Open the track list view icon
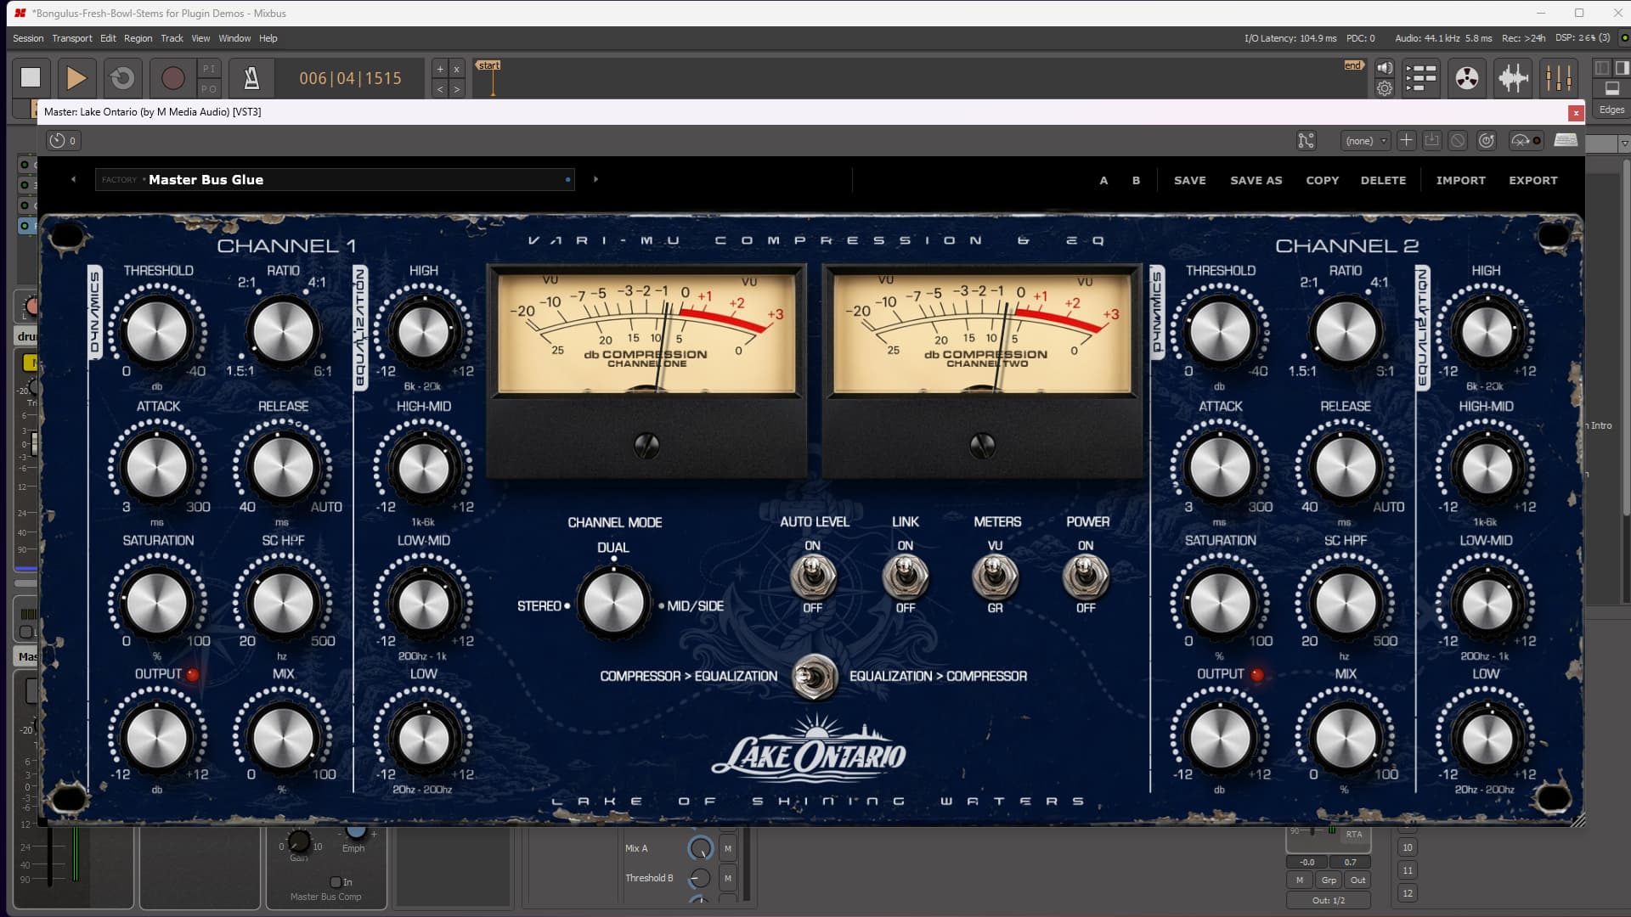This screenshot has height=917, width=1631. [1420, 78]
